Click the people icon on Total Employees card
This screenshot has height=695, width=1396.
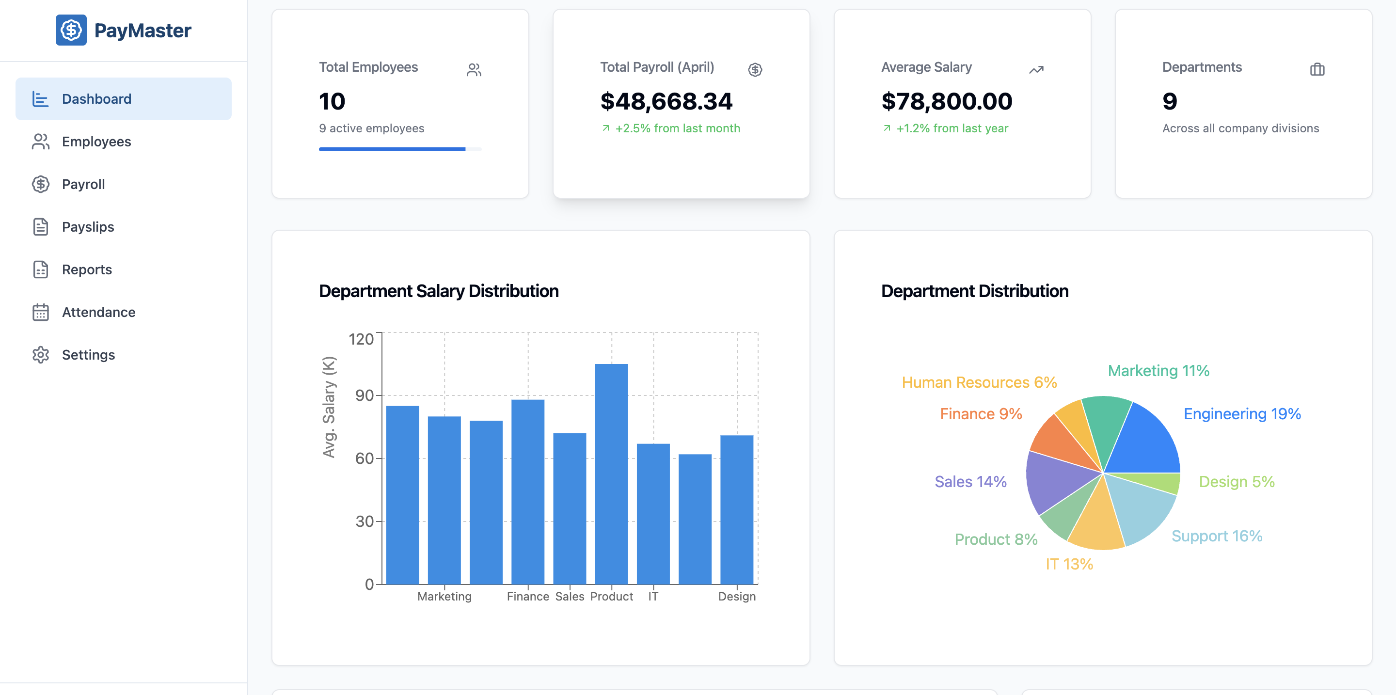coord(474,69)
